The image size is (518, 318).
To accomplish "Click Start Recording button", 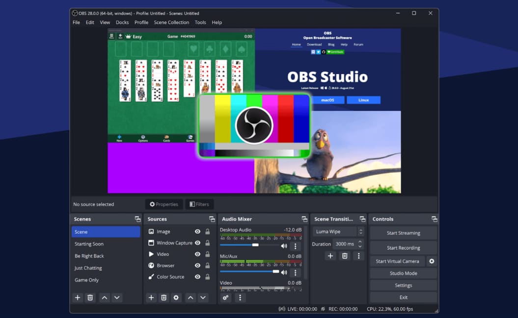I will pos(404,248).
